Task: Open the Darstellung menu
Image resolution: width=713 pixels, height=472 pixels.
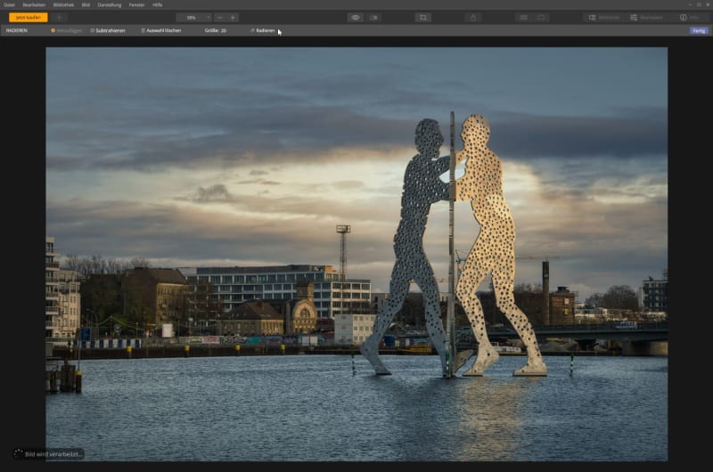Action: (109, 4)
